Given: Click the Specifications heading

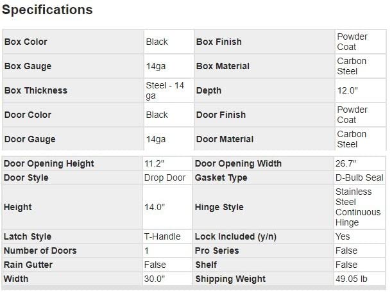Looking at the screenshot, I should tap(47, 10).
